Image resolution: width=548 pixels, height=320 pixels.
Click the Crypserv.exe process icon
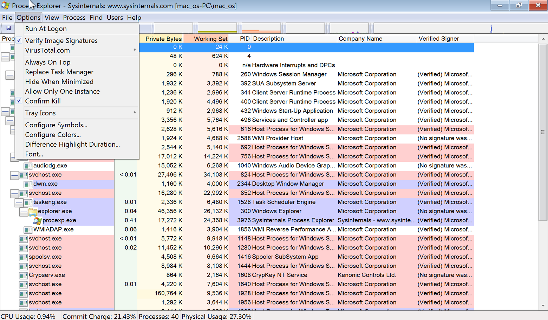point(24,275)
